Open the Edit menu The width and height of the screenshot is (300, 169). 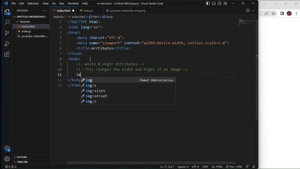pyautogui.click(x=22, y=3)
